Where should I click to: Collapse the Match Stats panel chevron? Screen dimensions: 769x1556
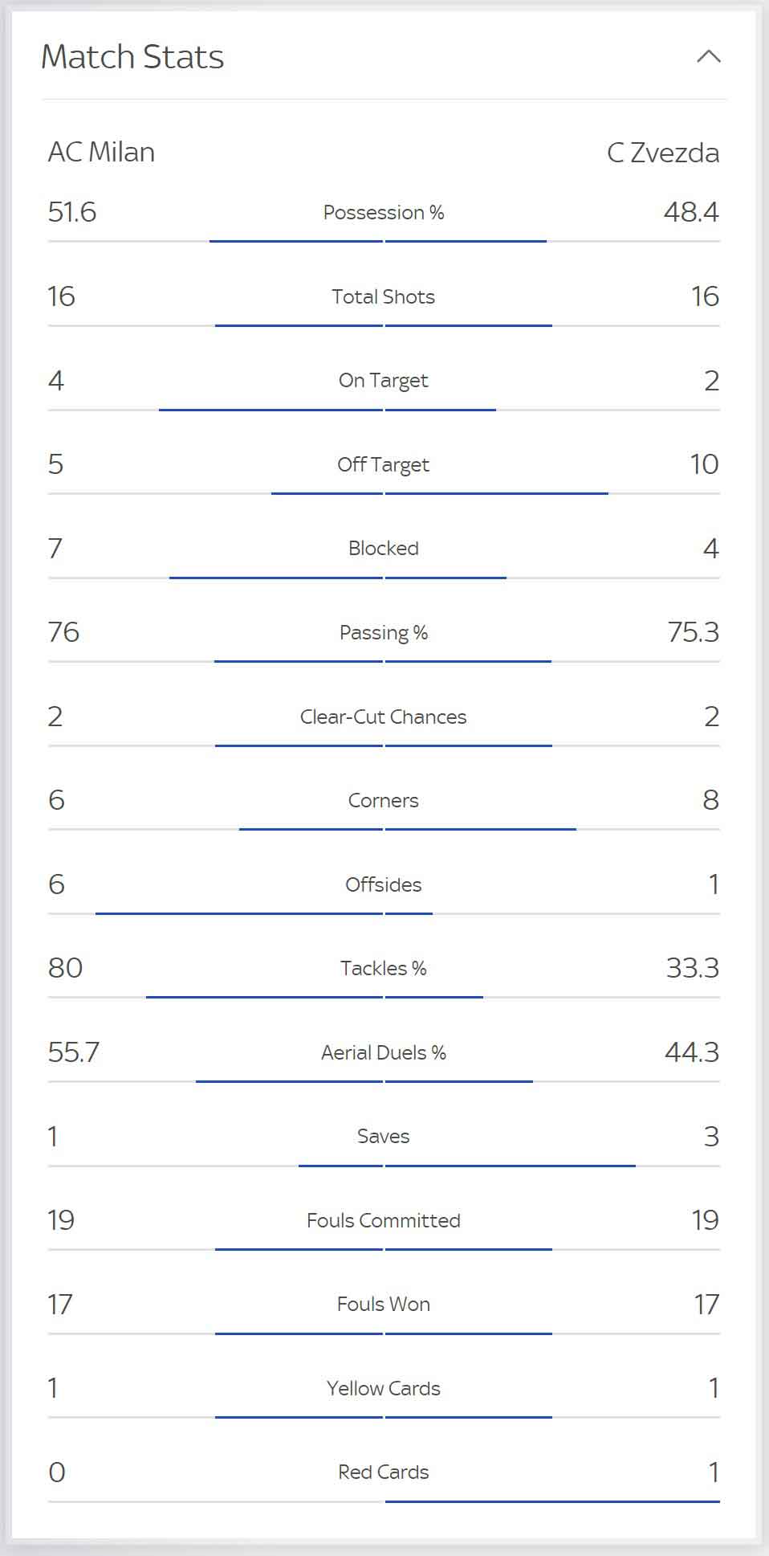point(708,56)
